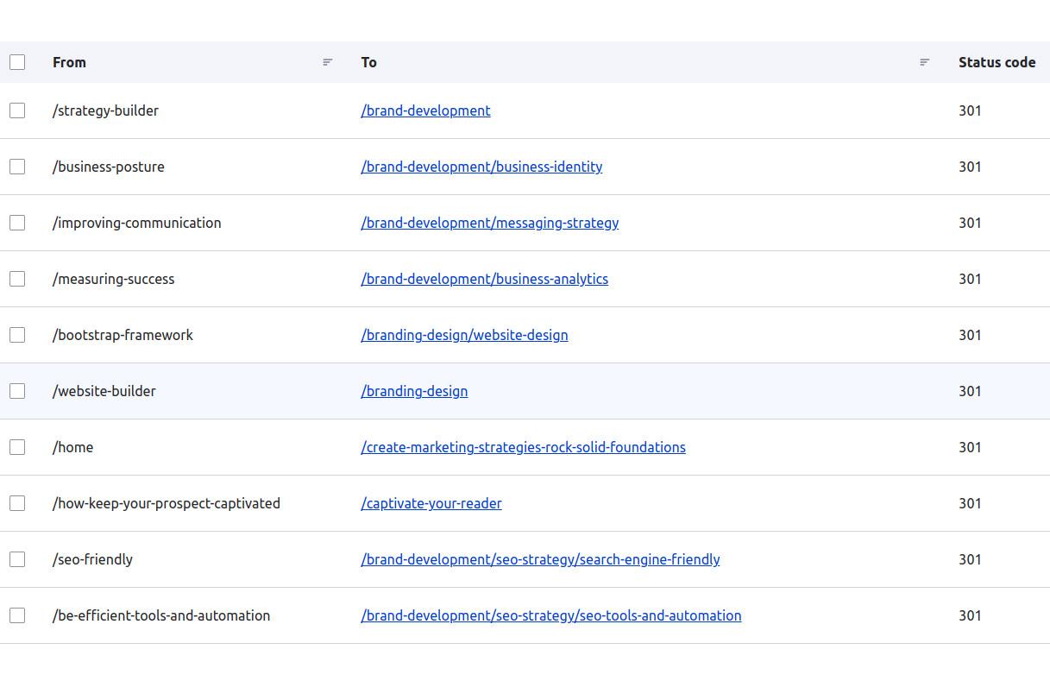Check the checkbox for /seo-friendly
The image size is (1050, 700).
pyautogui.click(x=17, y=558)
